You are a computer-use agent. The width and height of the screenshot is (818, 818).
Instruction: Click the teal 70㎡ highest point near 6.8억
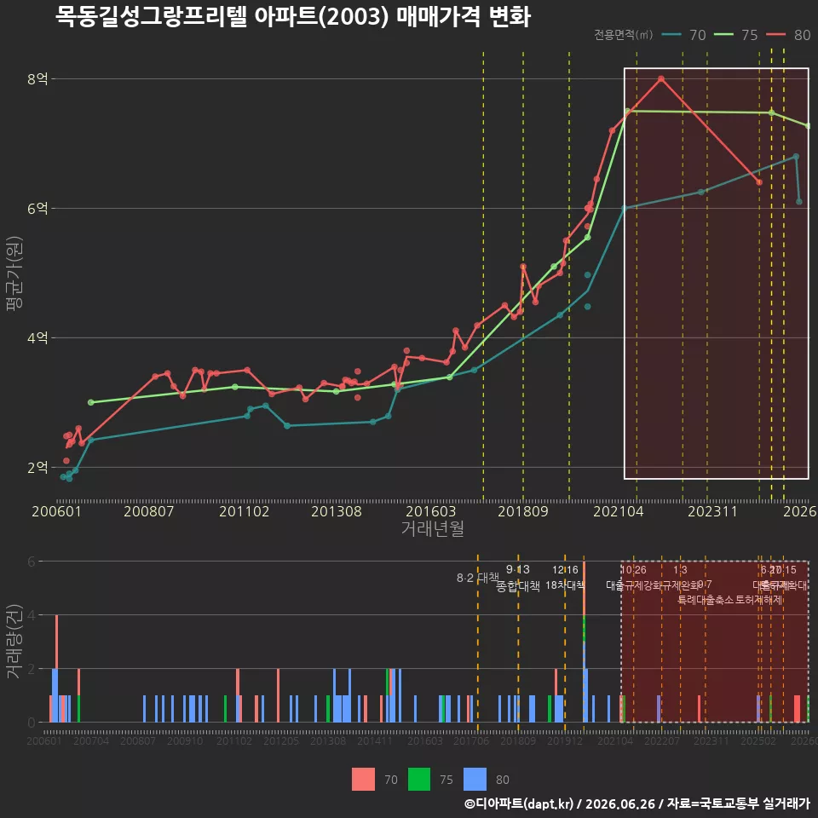click(x=796, y=157)
